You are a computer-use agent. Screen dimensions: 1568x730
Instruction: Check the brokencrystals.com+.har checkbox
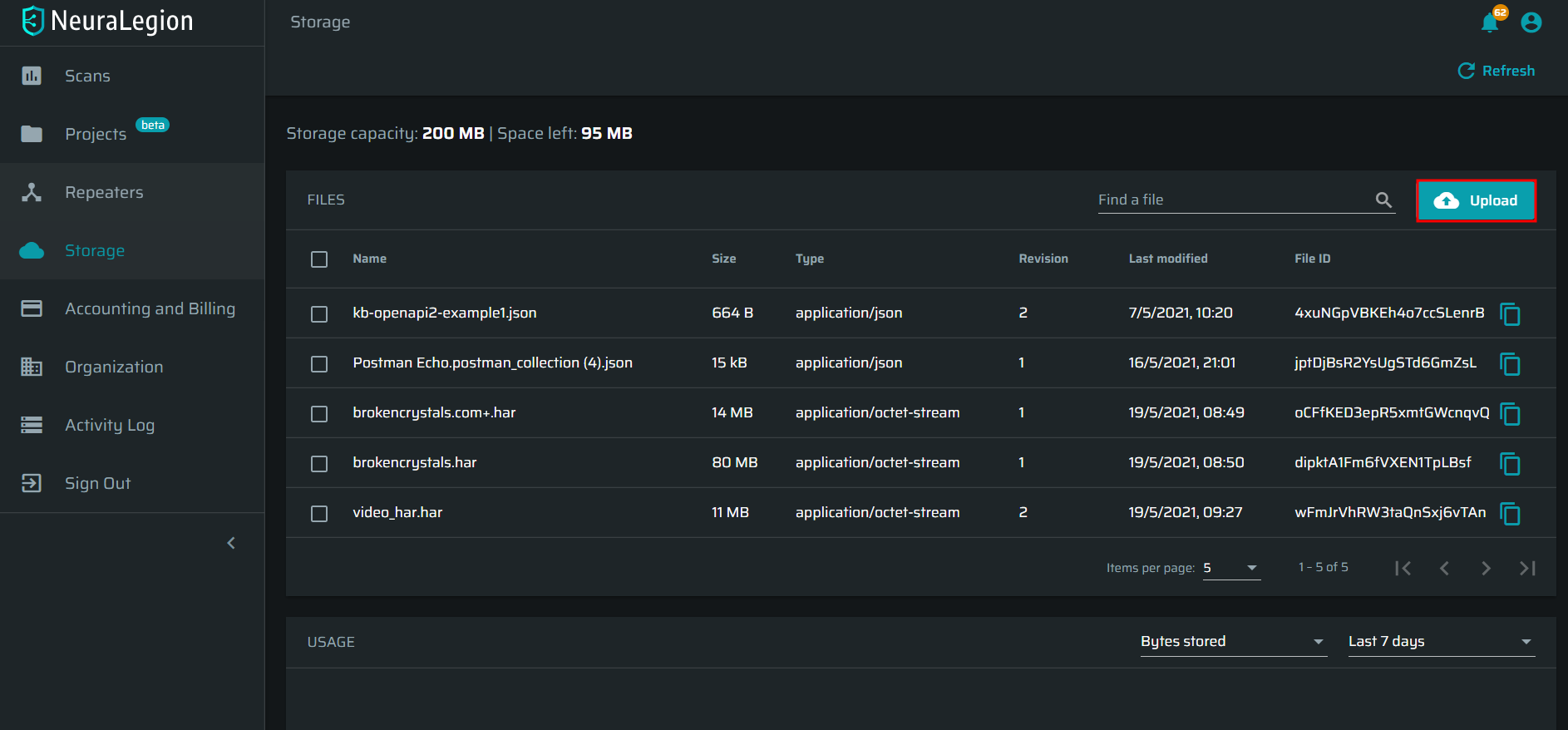(x=319, y=414)
